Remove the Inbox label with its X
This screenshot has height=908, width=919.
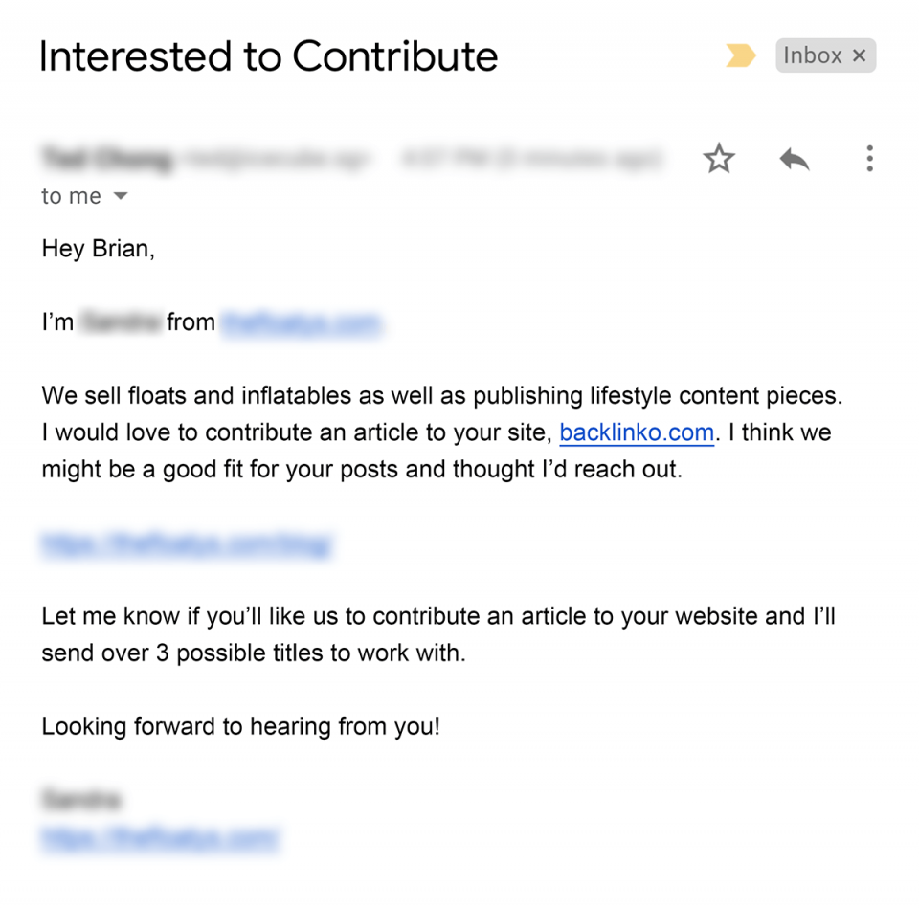(859, 56)
